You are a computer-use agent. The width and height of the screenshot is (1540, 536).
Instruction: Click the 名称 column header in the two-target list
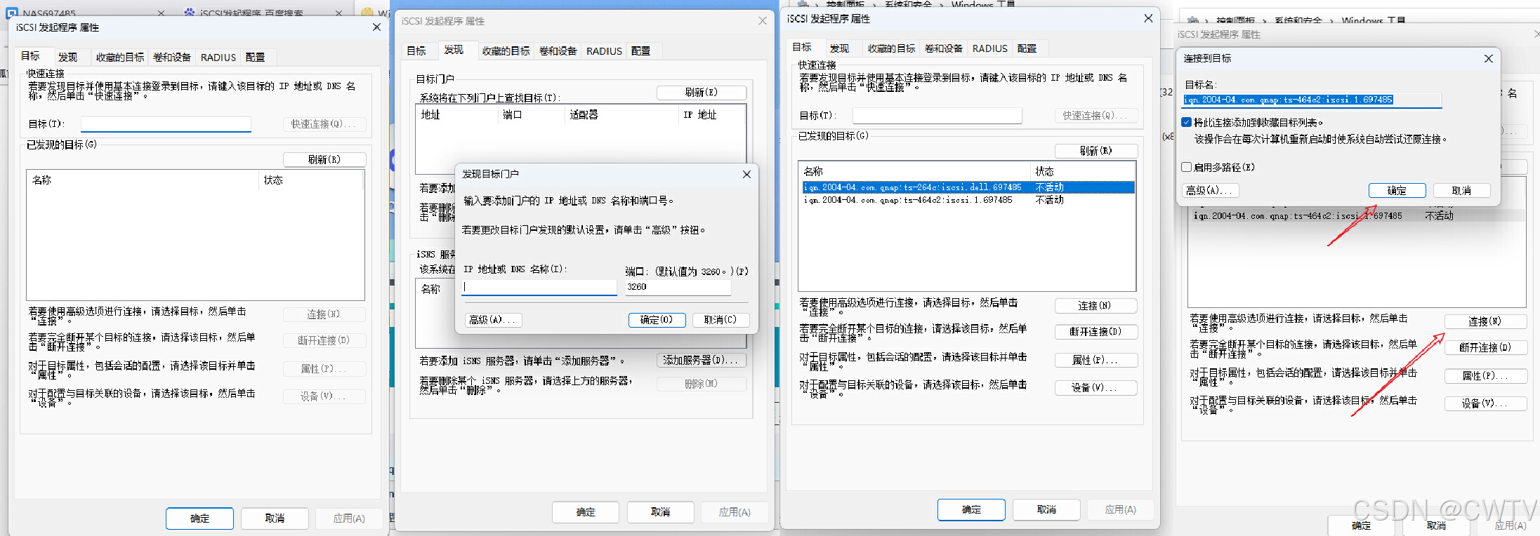(x=813, y=171)
